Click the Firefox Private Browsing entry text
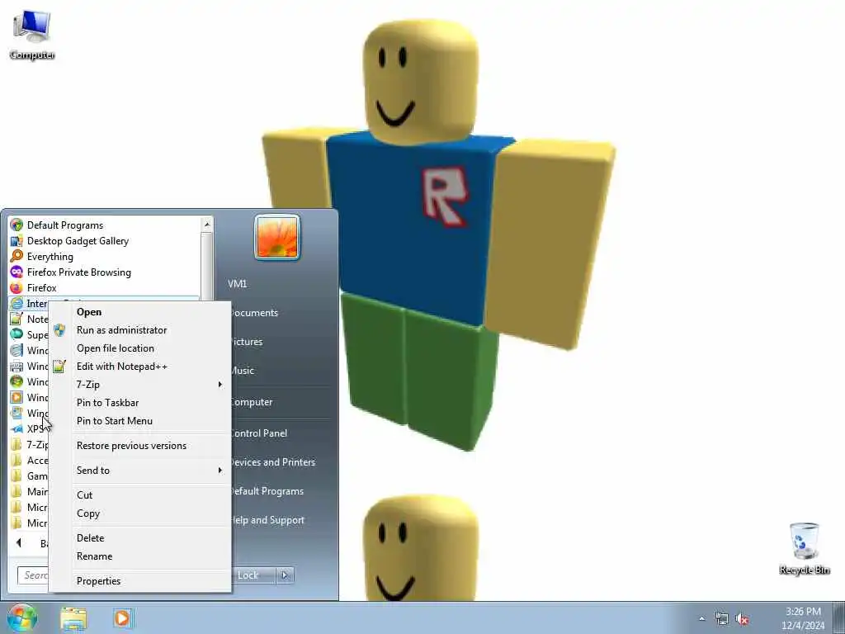 [79, 272]
